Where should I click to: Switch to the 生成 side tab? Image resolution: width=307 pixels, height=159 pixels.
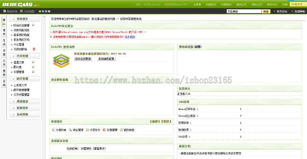pyautogui.click(x=4, y=42)
